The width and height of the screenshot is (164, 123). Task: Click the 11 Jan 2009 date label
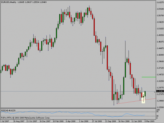[137, 121]
